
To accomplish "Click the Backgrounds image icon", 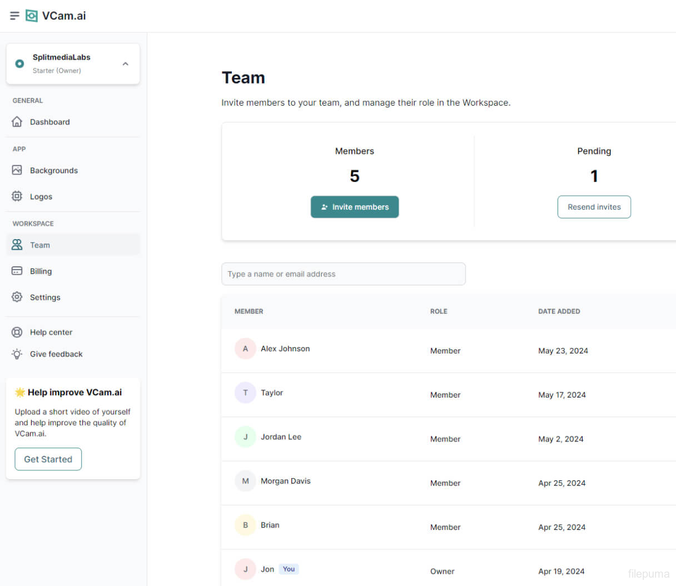I will coord(17,170).
